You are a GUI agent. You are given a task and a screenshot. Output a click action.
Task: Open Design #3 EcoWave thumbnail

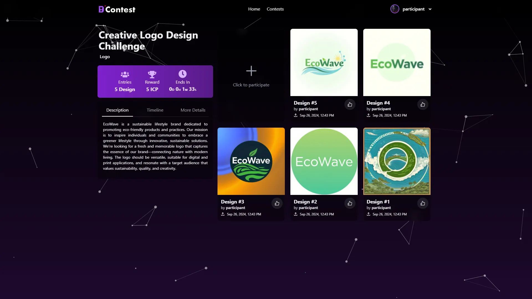(x=251, y=161)
